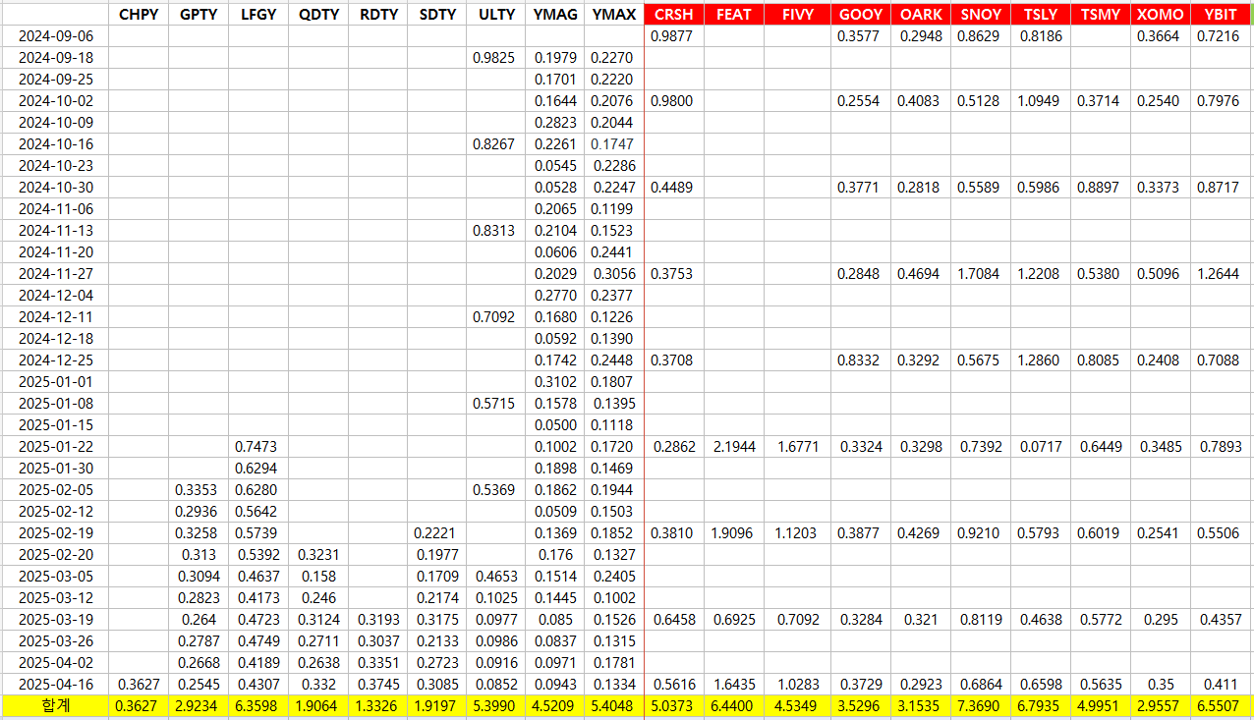
Task: Click the red XOMO column header
Action: click(x=1160, y=14)
